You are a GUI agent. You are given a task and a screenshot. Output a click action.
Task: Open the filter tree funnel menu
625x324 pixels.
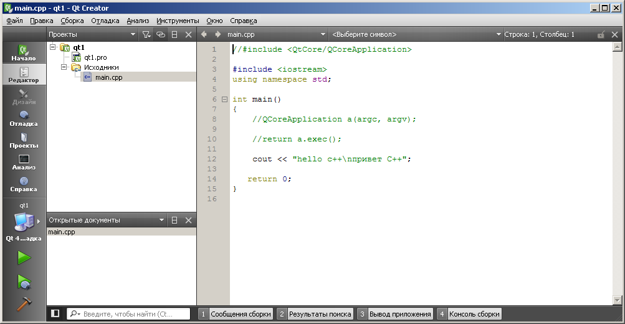(146, 35)
